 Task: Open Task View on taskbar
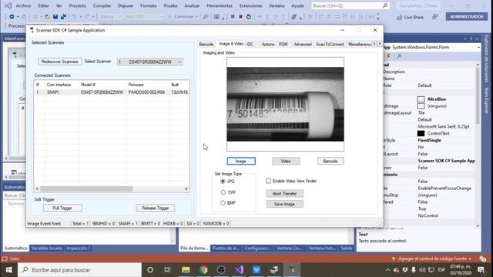168,270
